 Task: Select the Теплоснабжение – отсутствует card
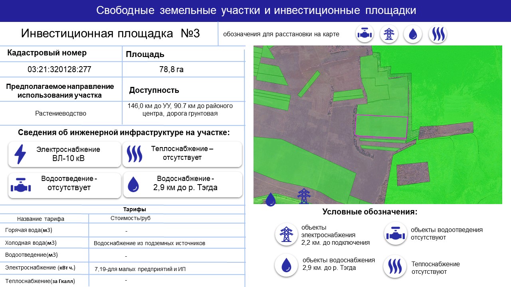click(182, 154)
